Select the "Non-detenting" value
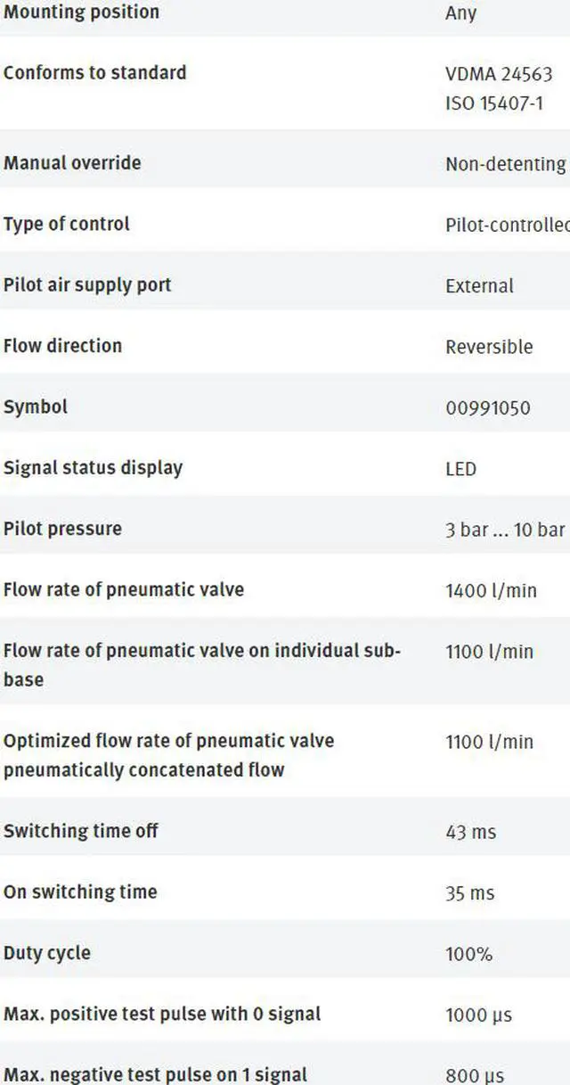This screenshot has width=570, height=1085. (x=505, y=164)
